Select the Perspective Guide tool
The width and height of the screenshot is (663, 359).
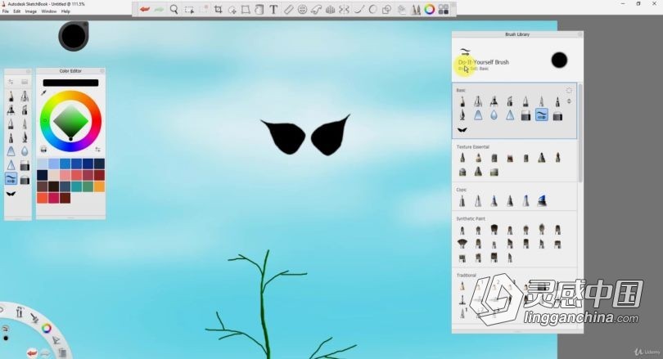(x=330, y=9)
